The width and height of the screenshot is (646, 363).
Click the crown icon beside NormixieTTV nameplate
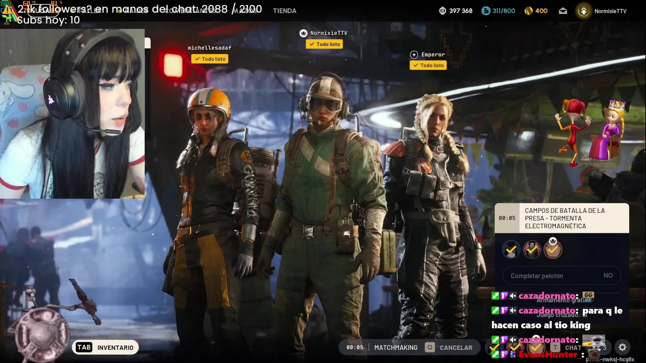[x=303, y=33]
